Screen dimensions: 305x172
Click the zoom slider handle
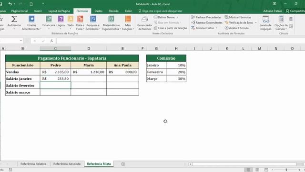pos(286,170)
